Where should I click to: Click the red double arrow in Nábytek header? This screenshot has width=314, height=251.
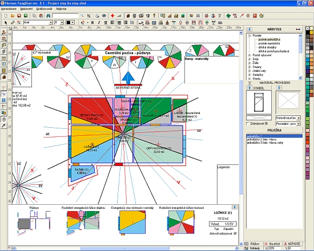(x=298, y=30)
